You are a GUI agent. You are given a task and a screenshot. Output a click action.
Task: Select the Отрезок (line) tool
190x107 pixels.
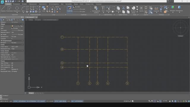point(3,9)
